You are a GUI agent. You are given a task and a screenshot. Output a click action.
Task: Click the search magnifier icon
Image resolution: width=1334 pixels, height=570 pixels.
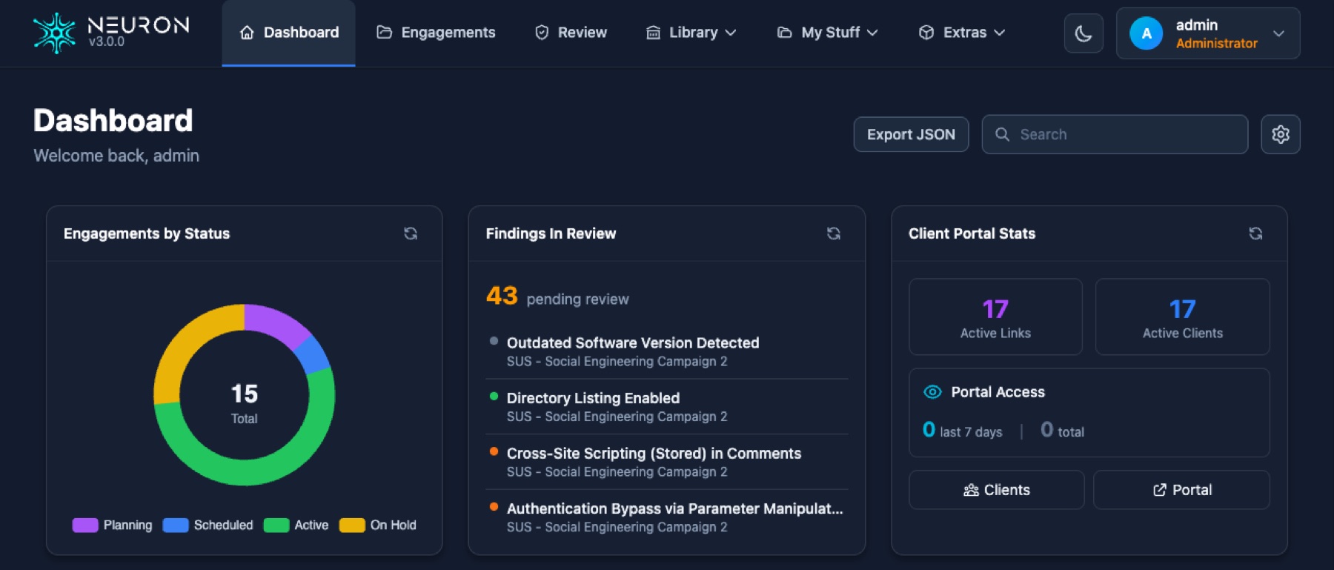point(1002,134)
